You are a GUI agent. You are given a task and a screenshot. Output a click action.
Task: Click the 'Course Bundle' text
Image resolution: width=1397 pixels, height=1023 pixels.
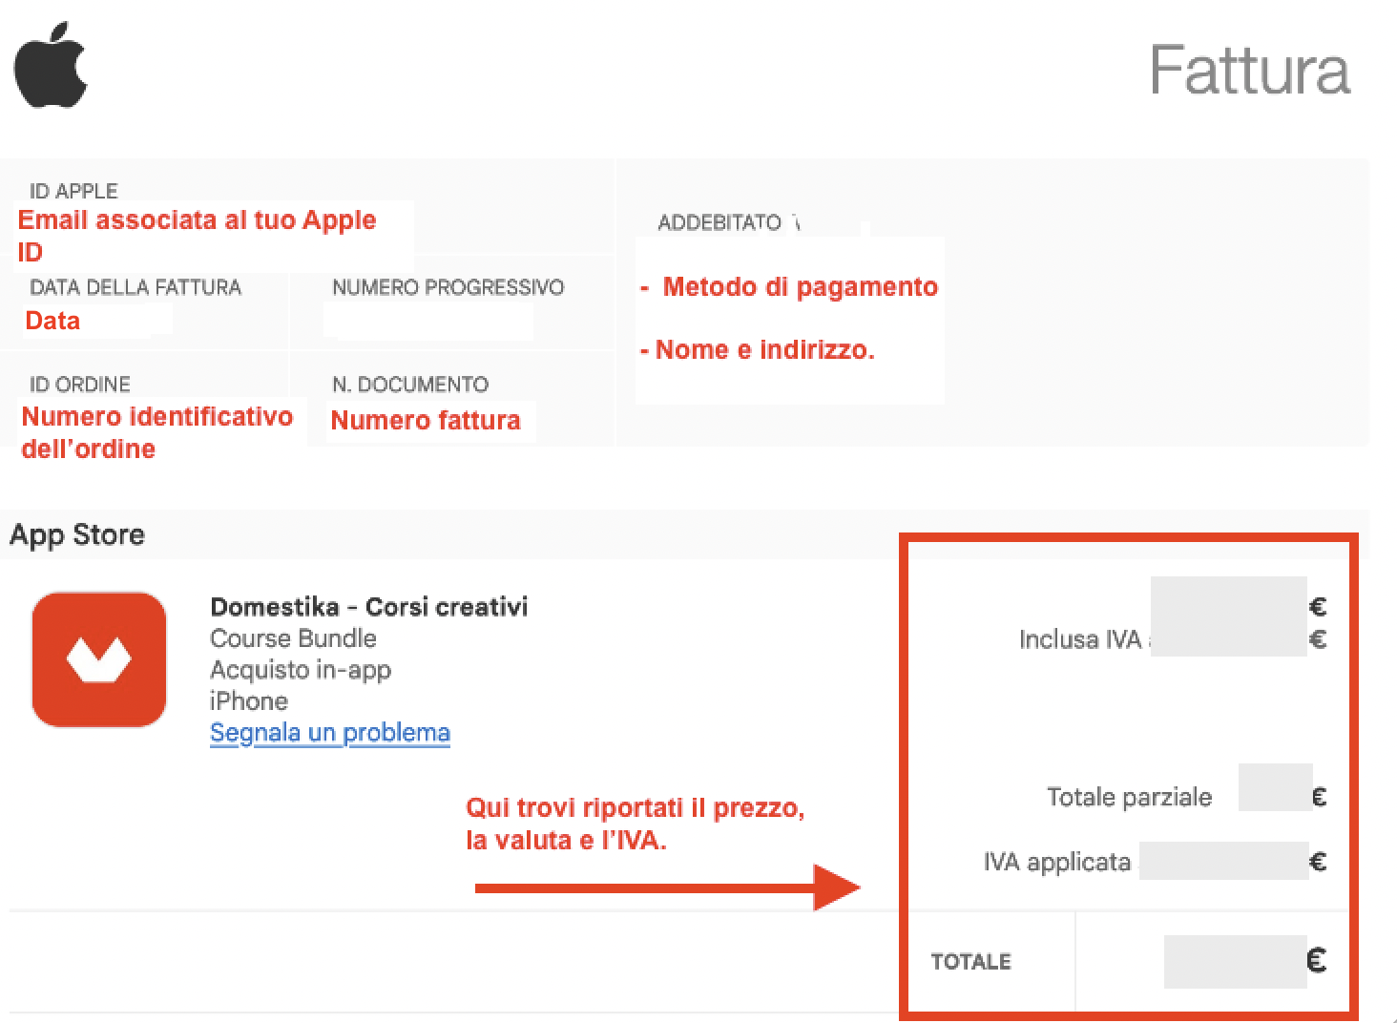point(293,638)
